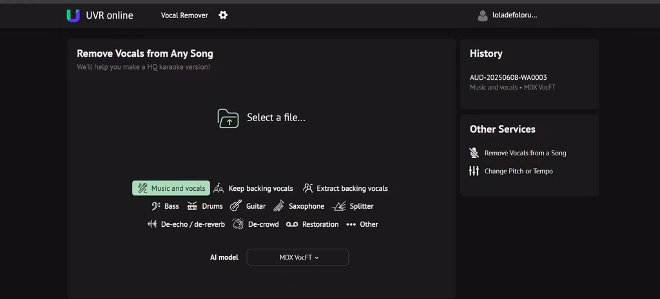Click the UVR online logo icon
Screen dimensions: 660x299
pyautogui.click(x=73, y=15)
